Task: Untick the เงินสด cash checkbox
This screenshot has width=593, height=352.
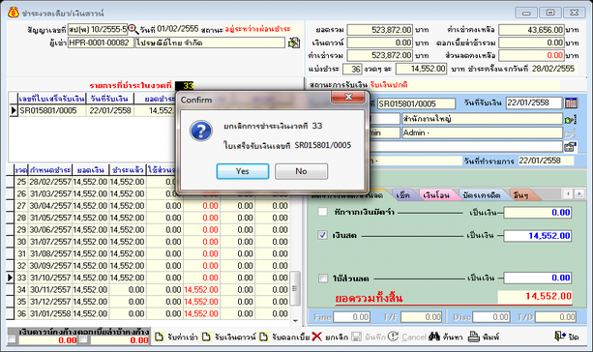Action: click(x=322, y=235)
